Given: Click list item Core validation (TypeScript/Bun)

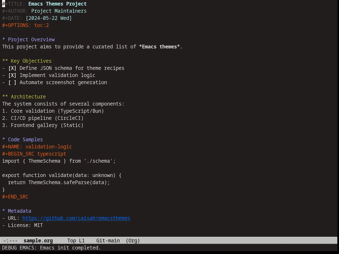Looking at the screenshot, I should tap(53, 111).
